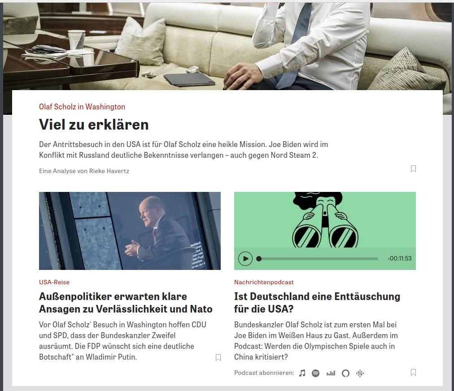Click the airplane cabin hero image
Screen dimensions: 454x391
tap(227, 46)
